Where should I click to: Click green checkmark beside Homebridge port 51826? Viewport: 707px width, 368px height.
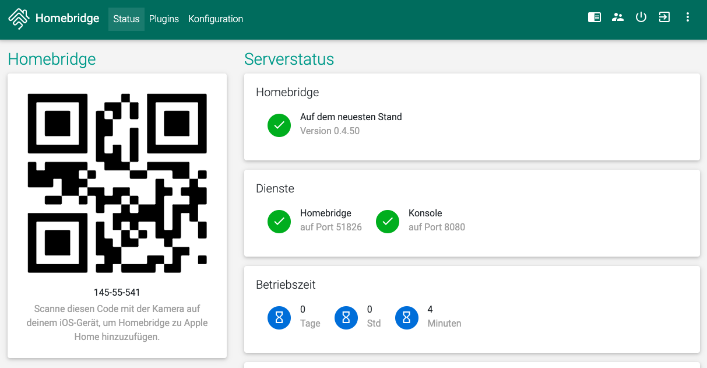pos(279,222)
